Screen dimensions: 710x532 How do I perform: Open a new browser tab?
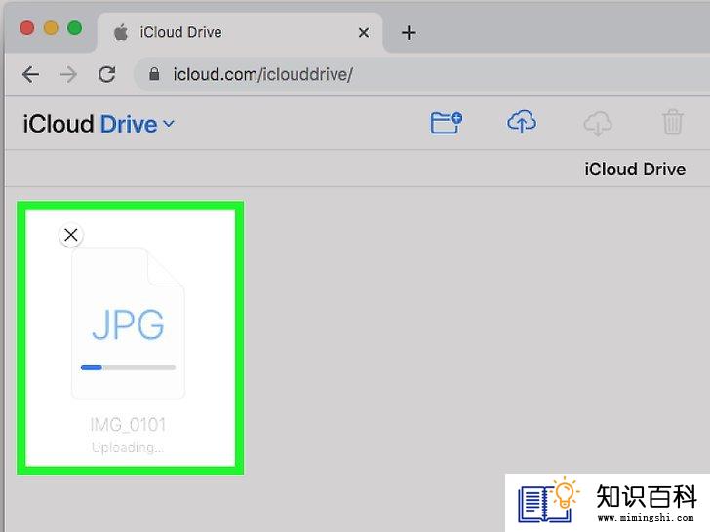pyautogui.click(x=409, y=32)
